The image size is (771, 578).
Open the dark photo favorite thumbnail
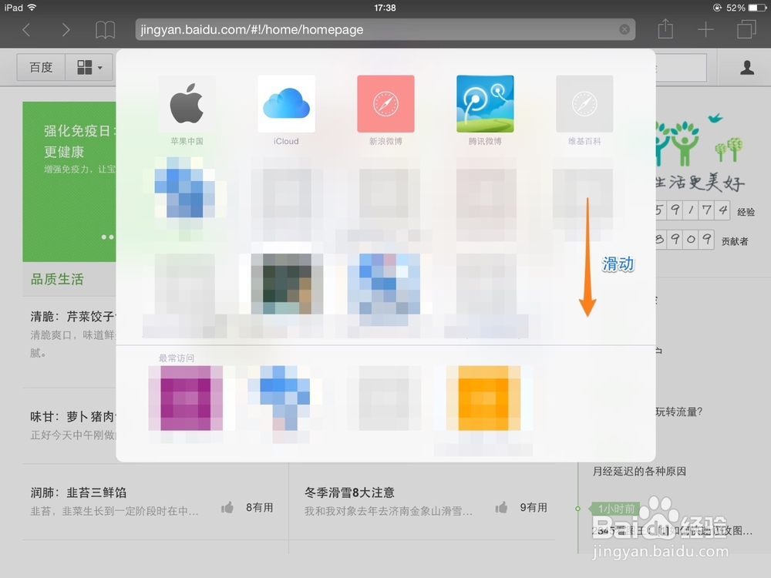coord(287,284)
